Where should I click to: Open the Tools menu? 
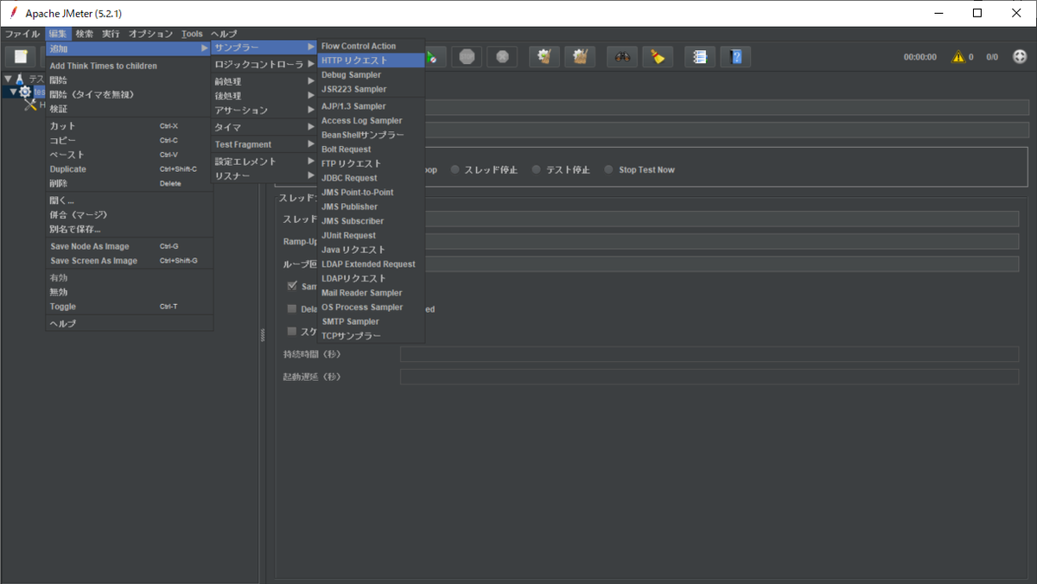[x=193, y=34]
